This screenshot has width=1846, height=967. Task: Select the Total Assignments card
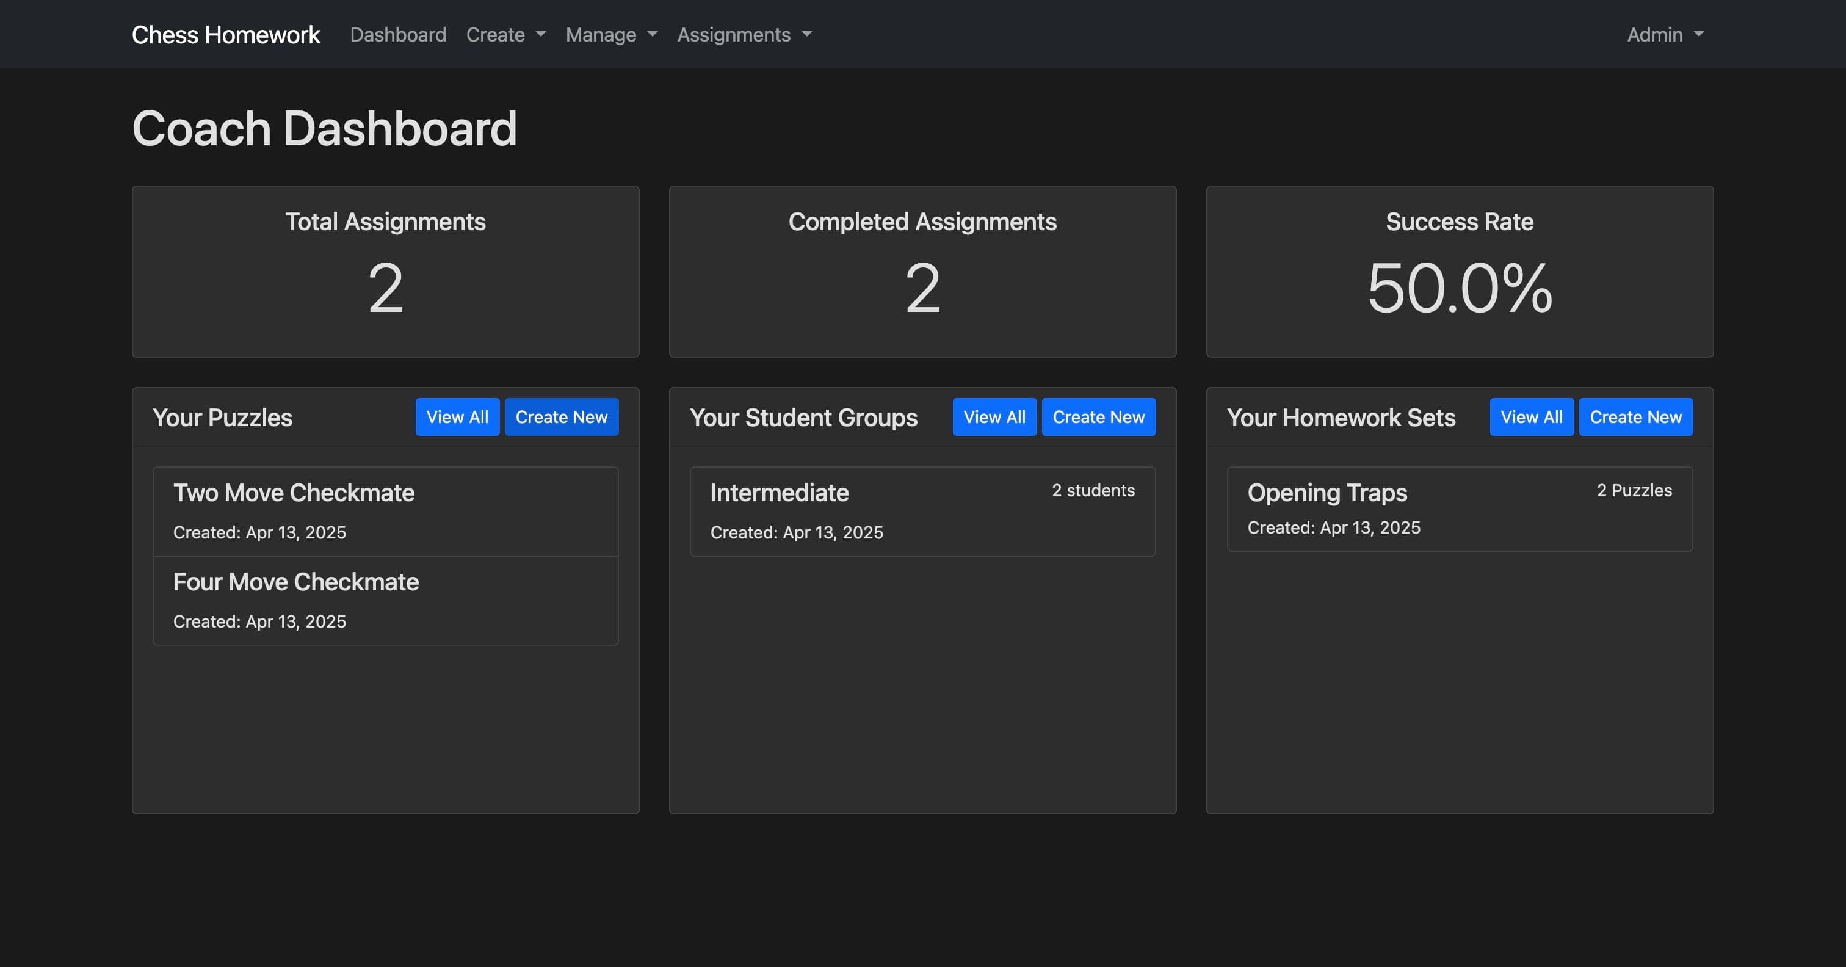point(386,272)
